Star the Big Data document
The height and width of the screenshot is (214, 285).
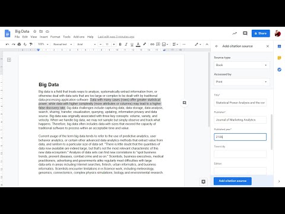(35, 32)
